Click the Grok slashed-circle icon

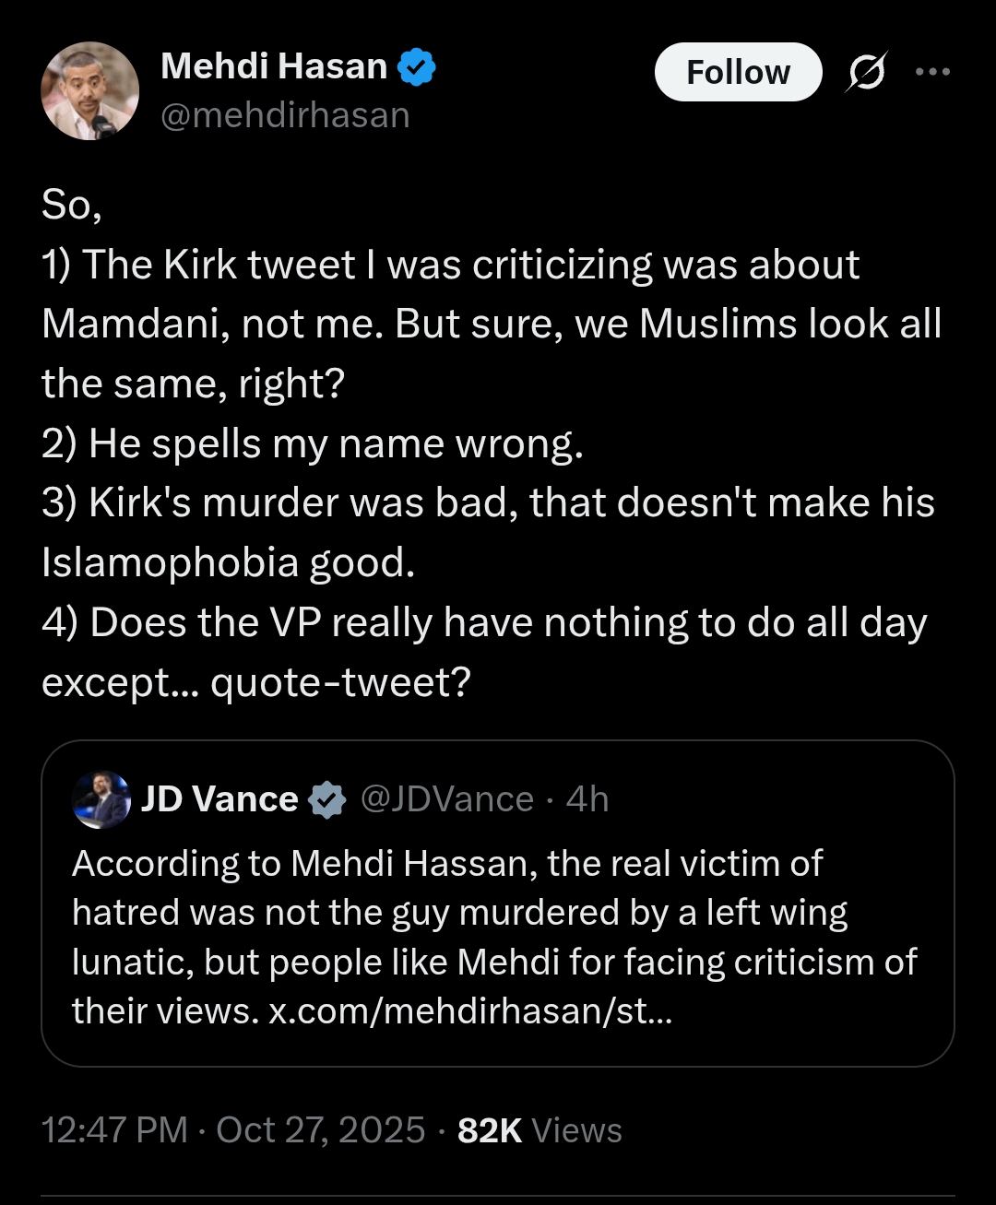pos(865,72)
